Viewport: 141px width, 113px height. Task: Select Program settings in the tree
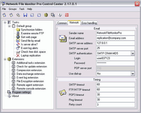(x=21, y=92)
